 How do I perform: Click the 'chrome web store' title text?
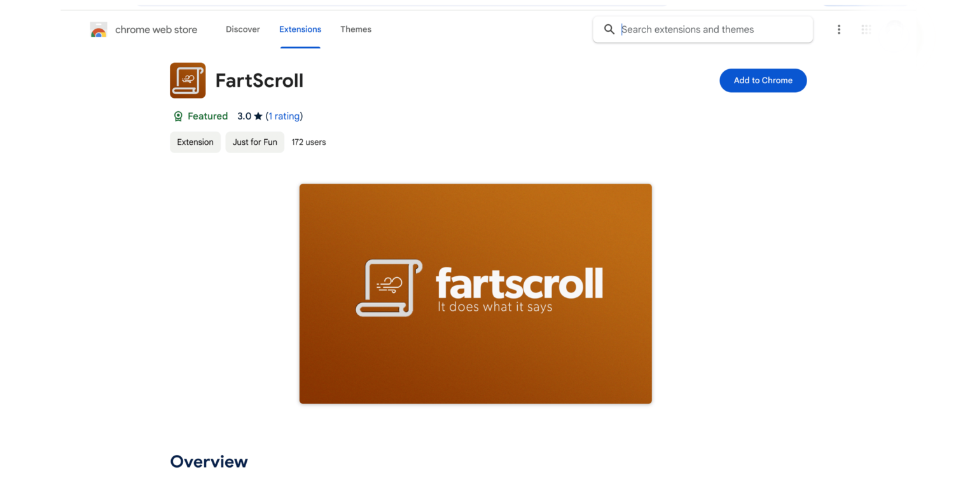156,30
